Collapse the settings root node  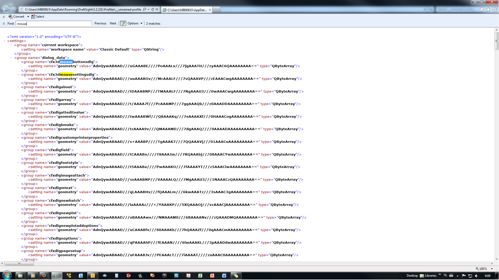5,41
